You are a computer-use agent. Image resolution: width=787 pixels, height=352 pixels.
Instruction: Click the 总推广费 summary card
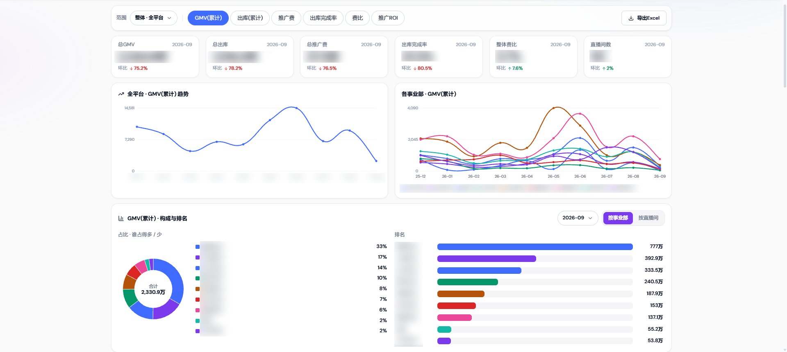[344, 56]
